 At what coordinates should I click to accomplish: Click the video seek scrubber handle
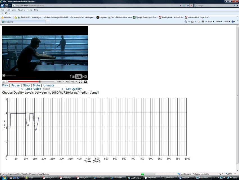(39, 82)
